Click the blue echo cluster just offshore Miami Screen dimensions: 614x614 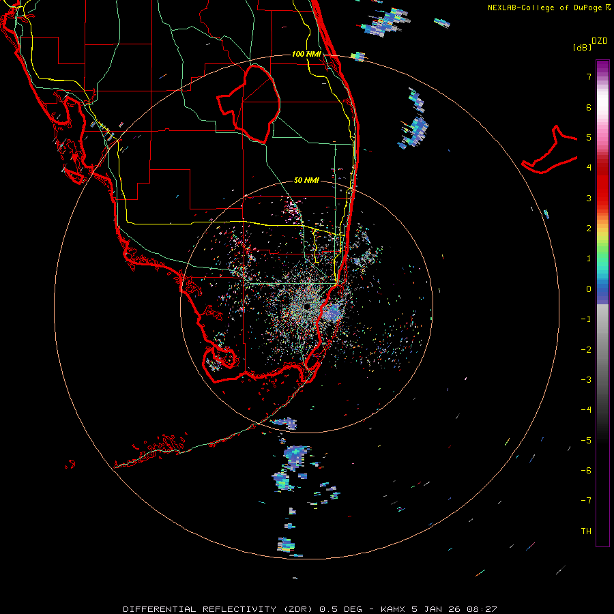point(333,312)
